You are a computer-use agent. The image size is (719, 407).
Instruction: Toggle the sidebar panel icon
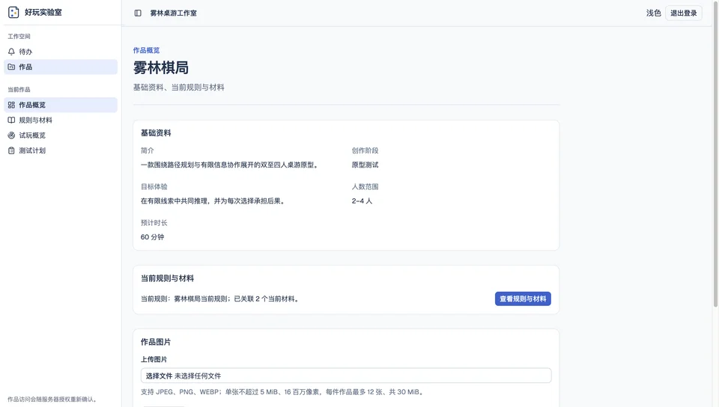[138, 13]
